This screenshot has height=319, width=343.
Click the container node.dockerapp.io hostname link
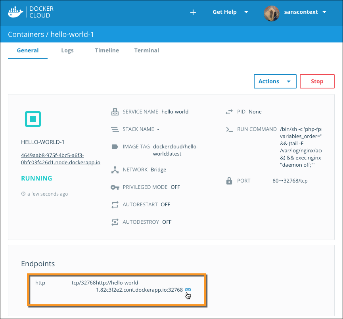tap(60, 159)
